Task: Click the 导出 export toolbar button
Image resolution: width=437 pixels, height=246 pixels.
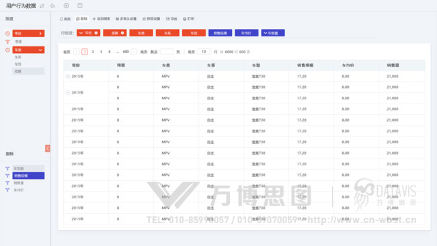Action: (x=171, y=19)
